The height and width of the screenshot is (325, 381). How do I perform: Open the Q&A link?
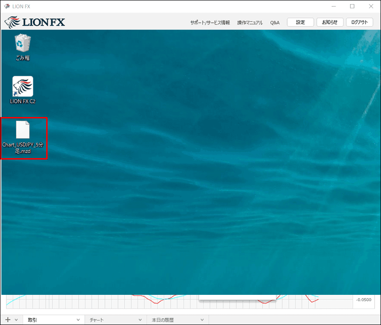point(275,22)
